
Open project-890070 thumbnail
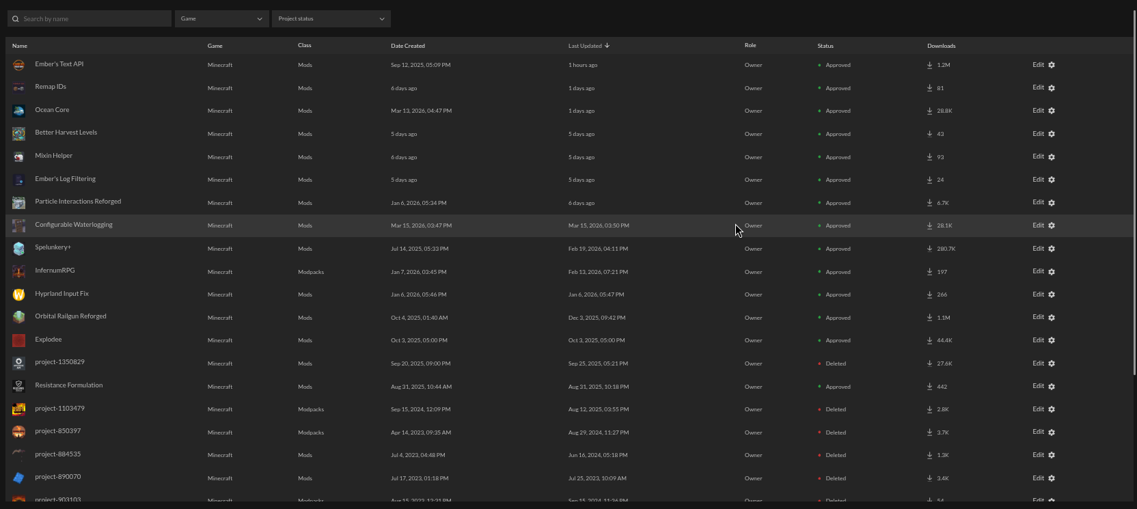18,478
